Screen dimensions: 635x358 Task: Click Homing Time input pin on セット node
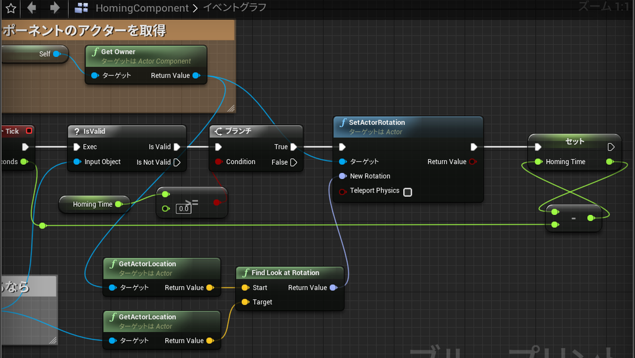pos(538,162)
